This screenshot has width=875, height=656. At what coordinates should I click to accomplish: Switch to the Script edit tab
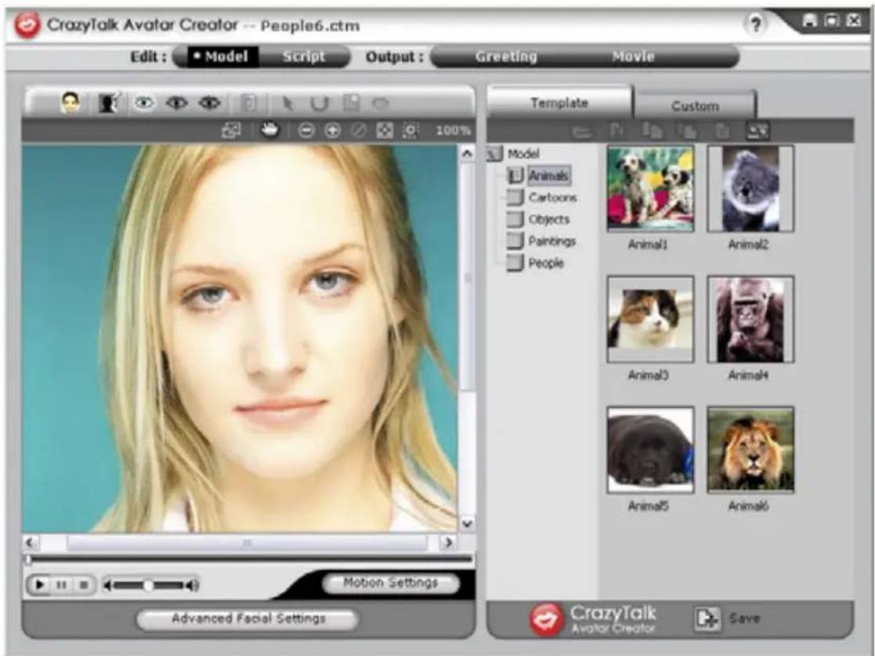[304, 56]
